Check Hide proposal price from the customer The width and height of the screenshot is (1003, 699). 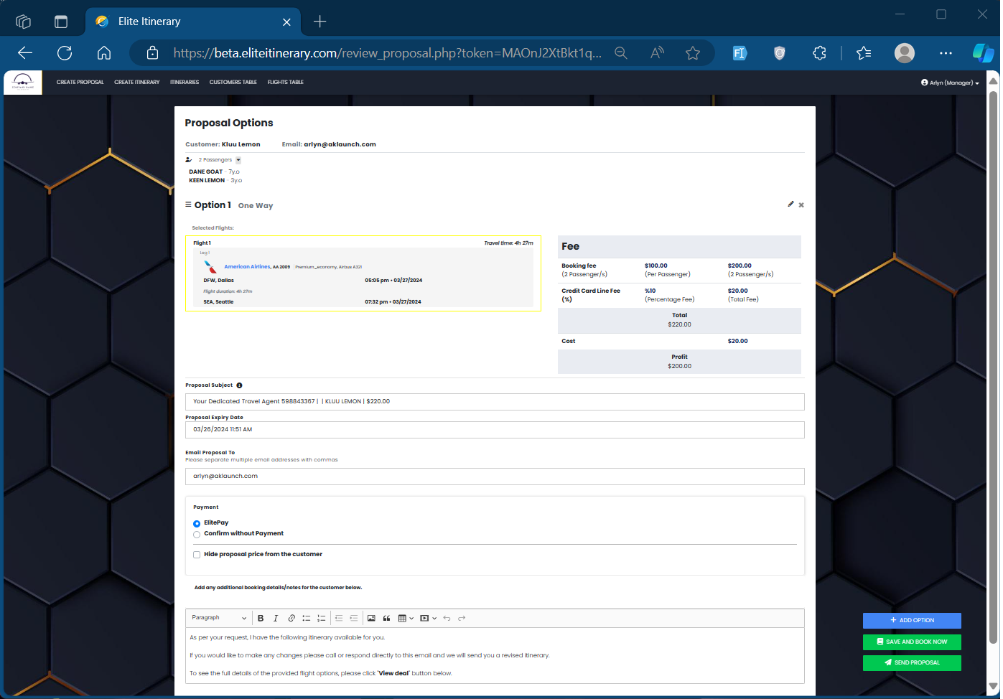tap(197, 555)
